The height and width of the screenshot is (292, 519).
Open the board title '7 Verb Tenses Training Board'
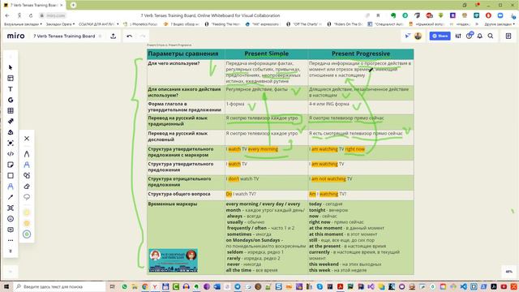pos(64,36)
